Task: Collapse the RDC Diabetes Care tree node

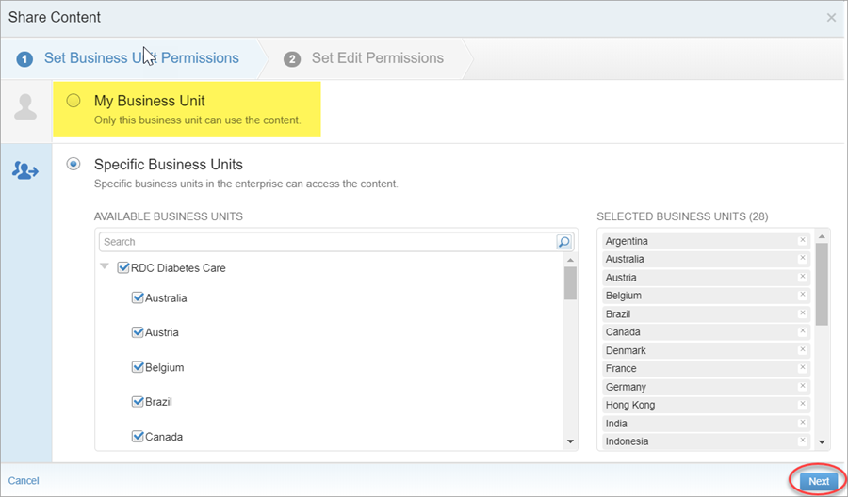Action: [x=105, y=266]
